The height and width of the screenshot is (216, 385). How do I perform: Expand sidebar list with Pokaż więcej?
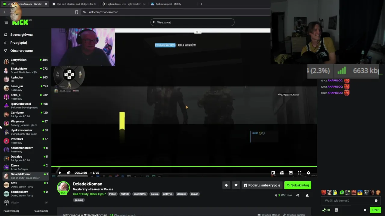[x=11, y=211]
